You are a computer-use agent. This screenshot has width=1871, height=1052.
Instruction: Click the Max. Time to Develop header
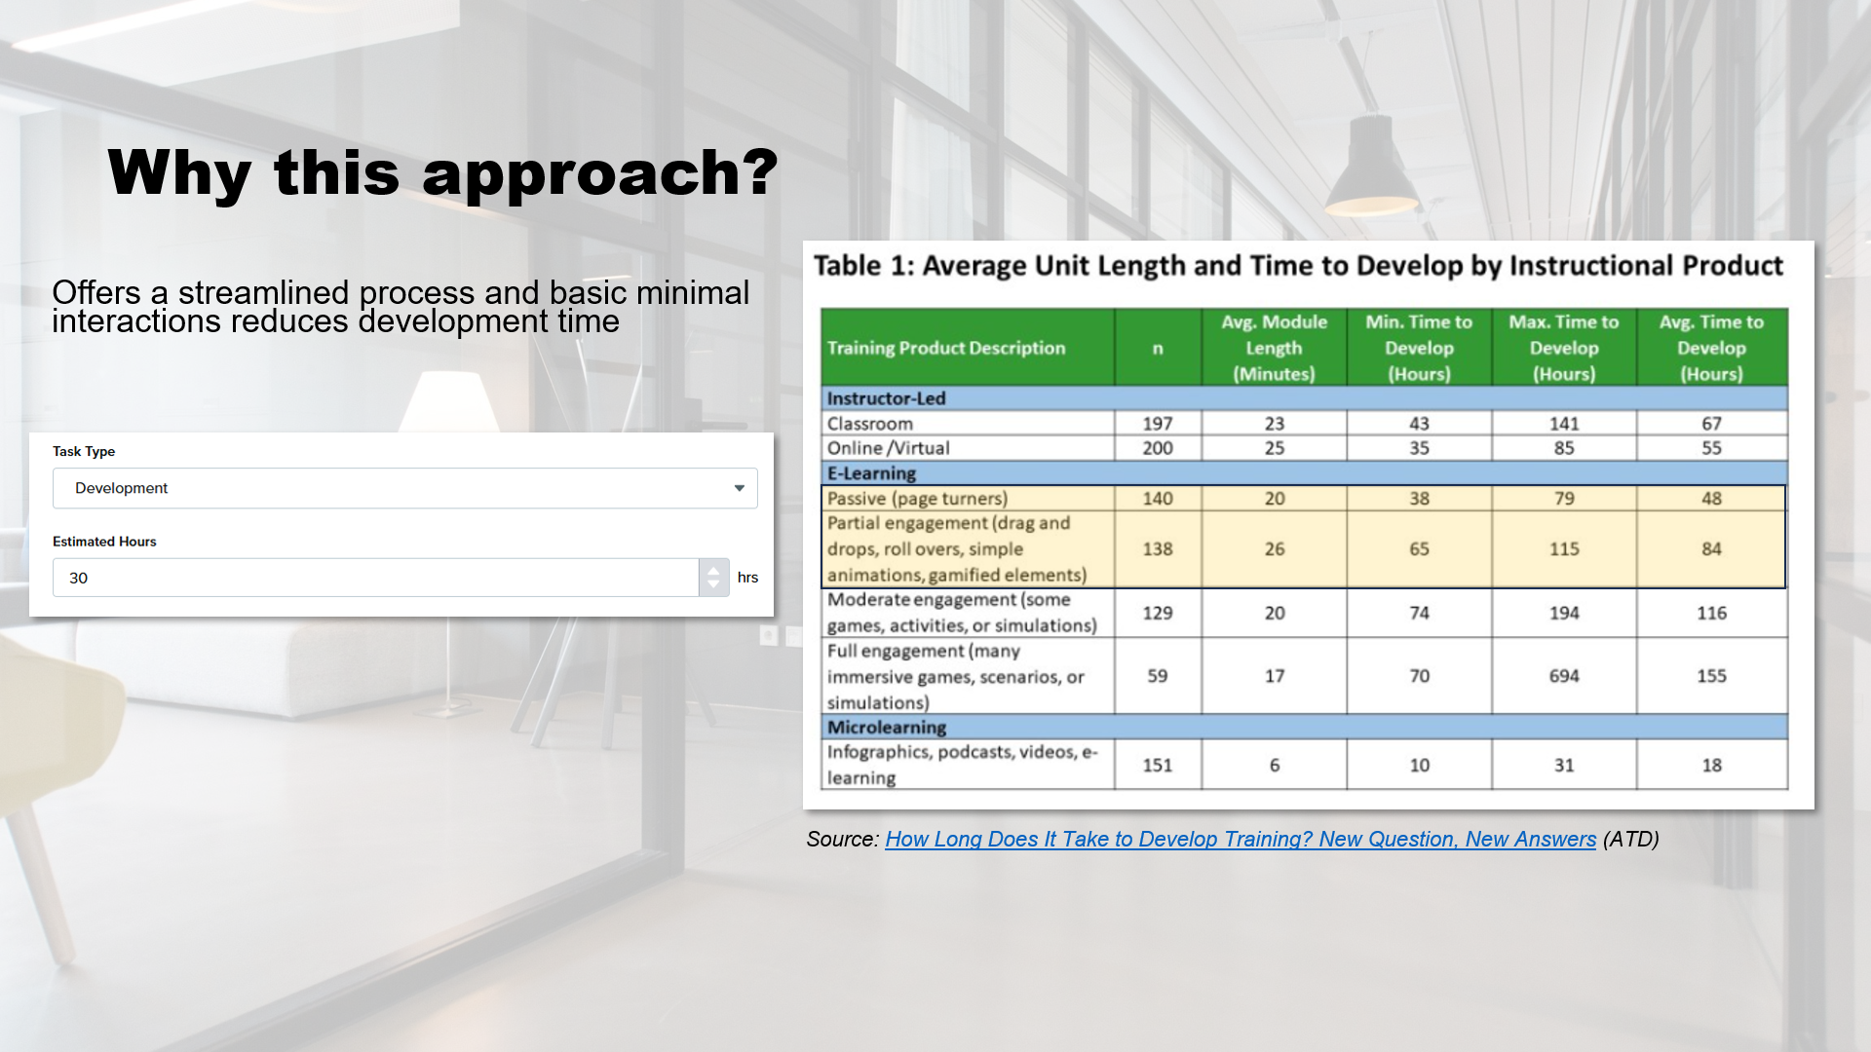click(1563, 348)
